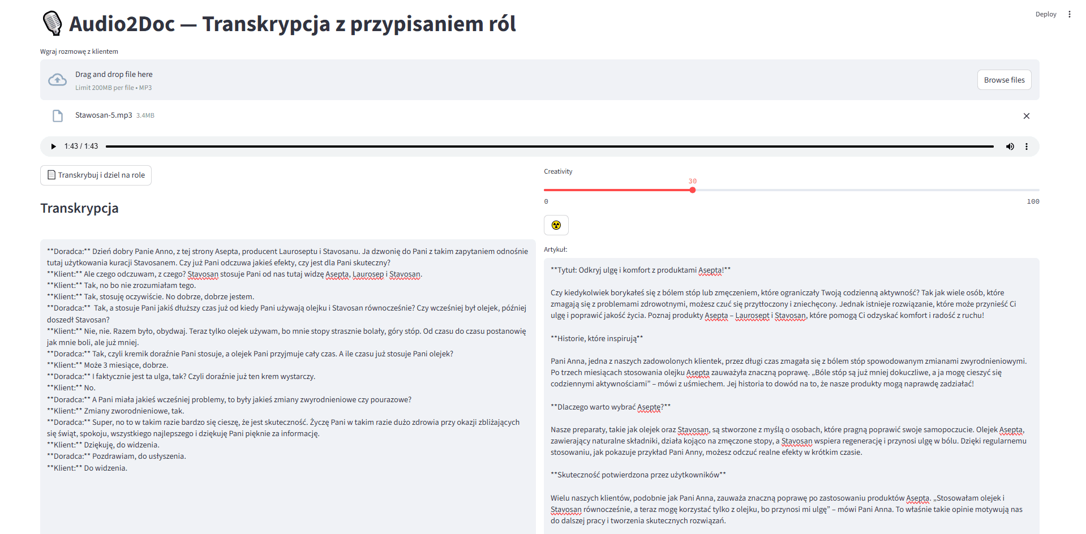Remove the uploaded Stawosan-5.mp3 file
1086x534 pixels.
tap(1027, 116)
